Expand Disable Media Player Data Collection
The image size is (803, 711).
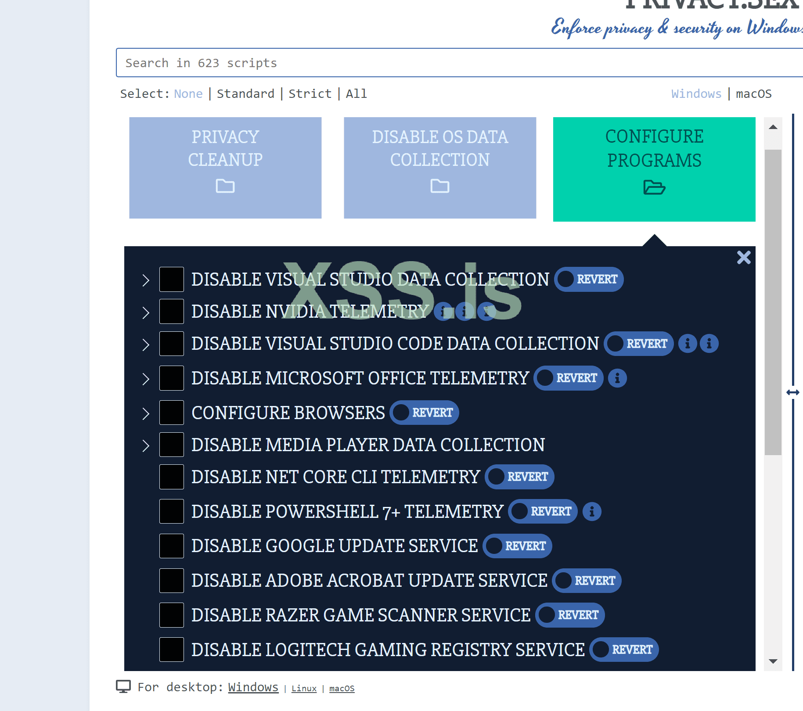coord(146,446)
